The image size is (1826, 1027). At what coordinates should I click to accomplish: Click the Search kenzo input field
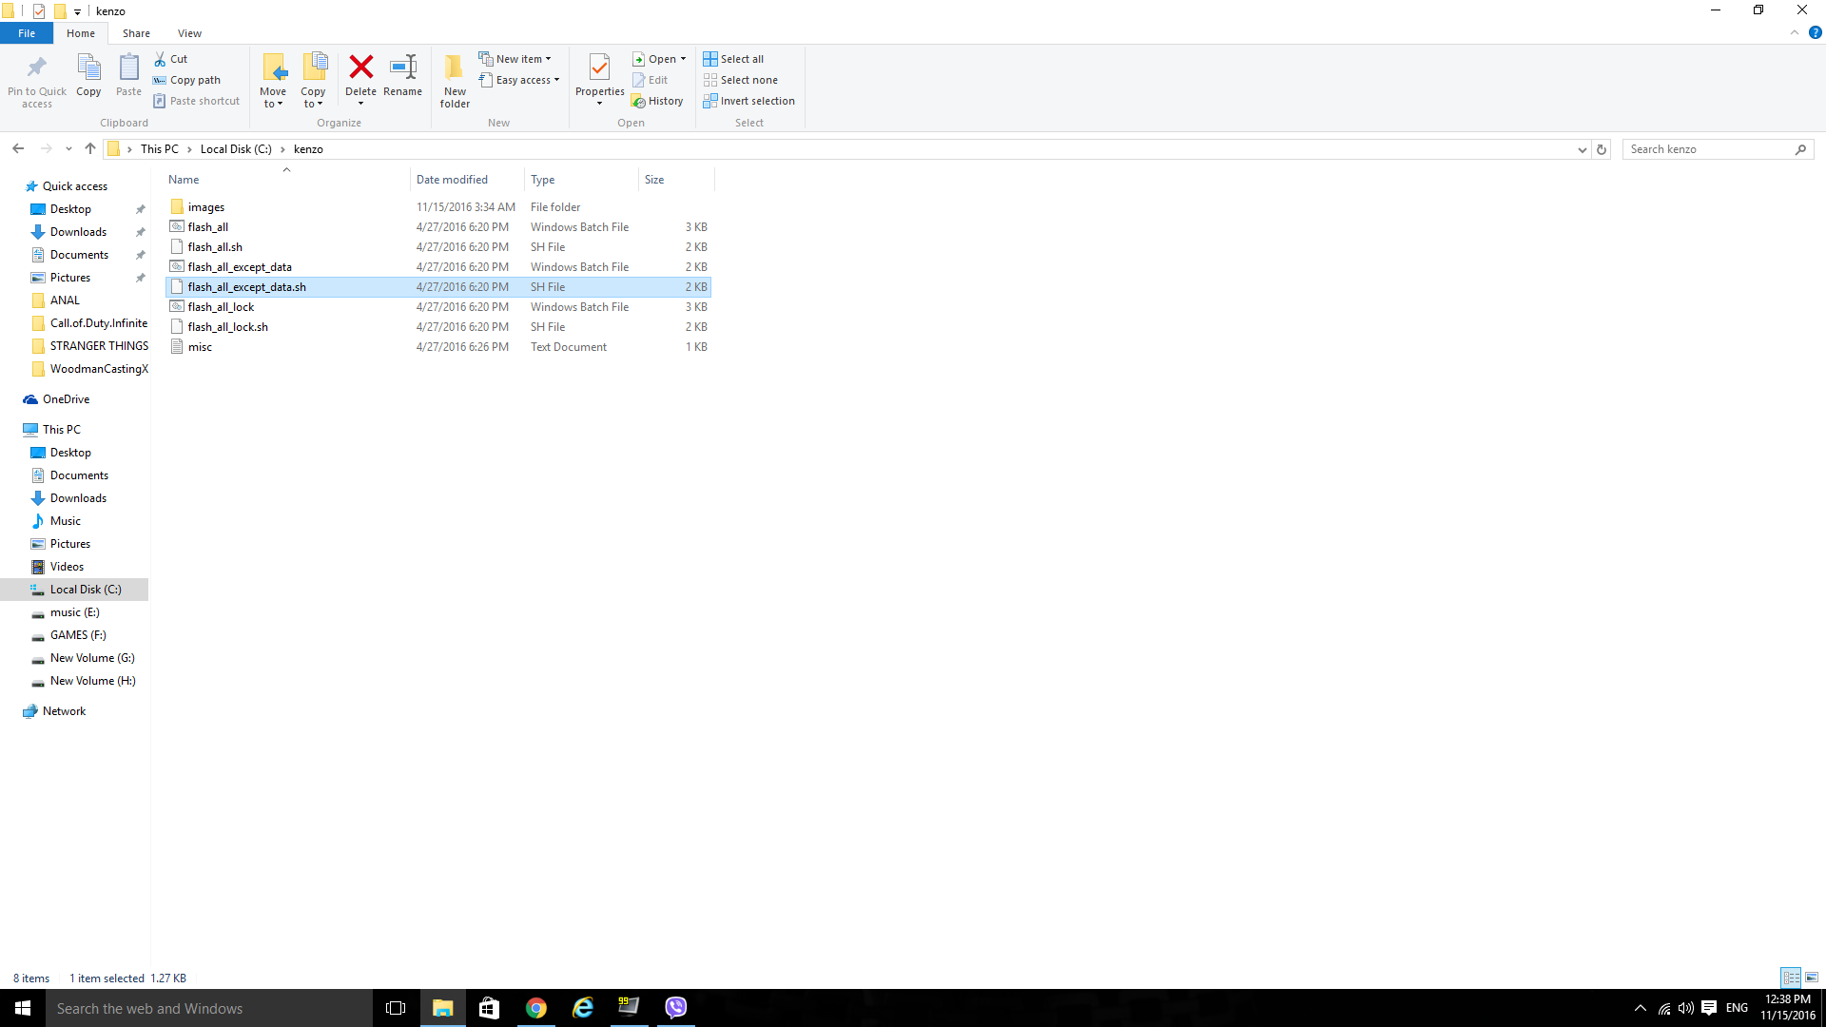(1709, 149)
